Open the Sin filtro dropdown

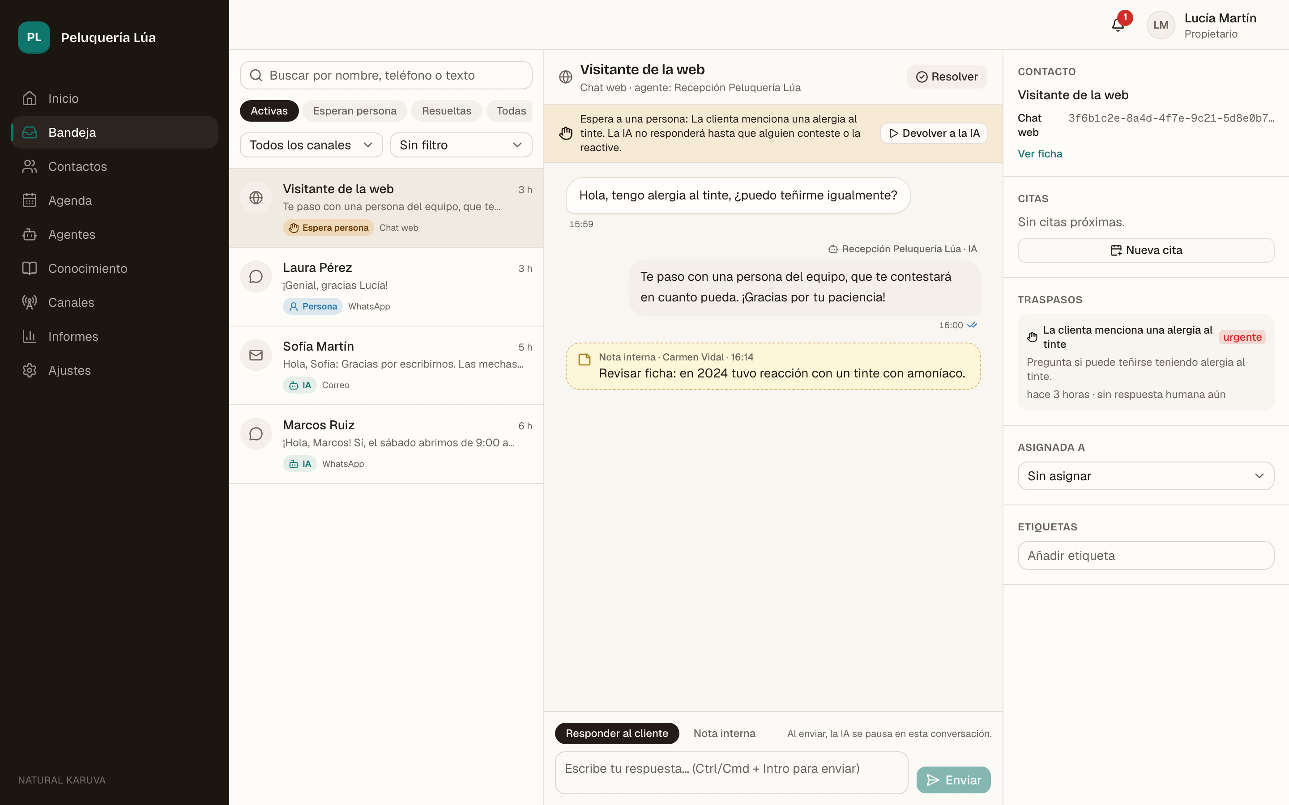click(x=461, y=145)
